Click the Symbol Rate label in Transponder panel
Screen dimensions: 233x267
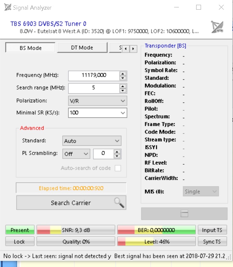pyautogui.click(x=161, y=70)
